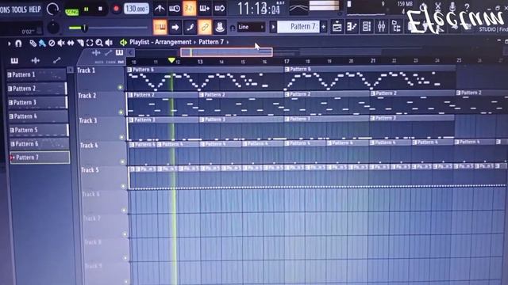The width and height of the screenshot is (508, 285).
Task: Open the TOOLS menu
Action: (19, 9)
